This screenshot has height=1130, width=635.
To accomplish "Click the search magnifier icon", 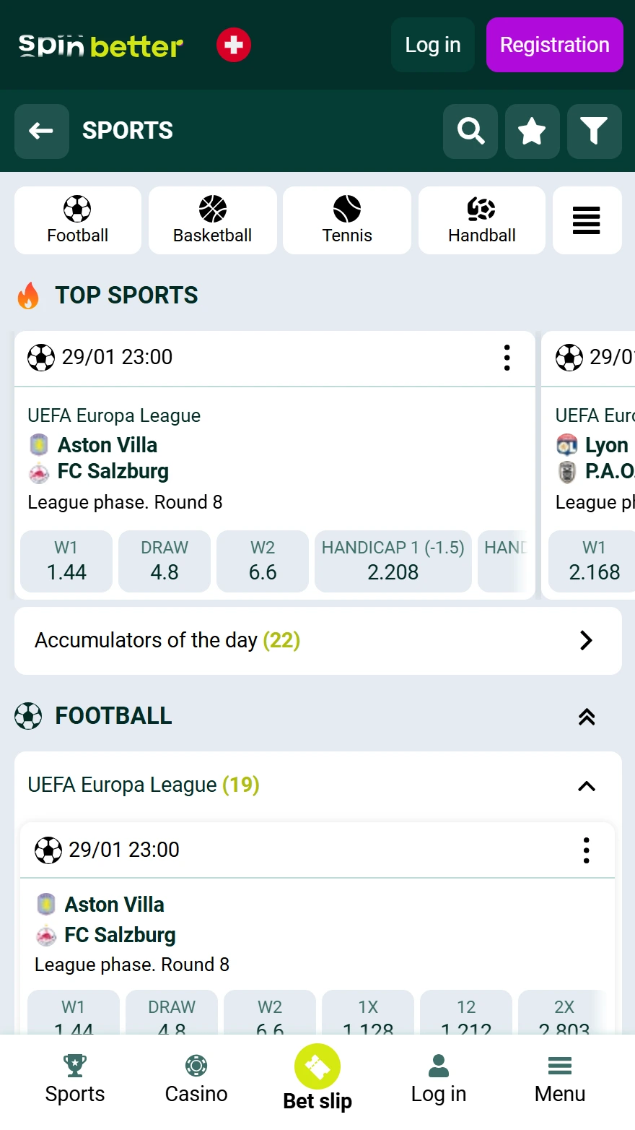I will (x=470, y=131).
